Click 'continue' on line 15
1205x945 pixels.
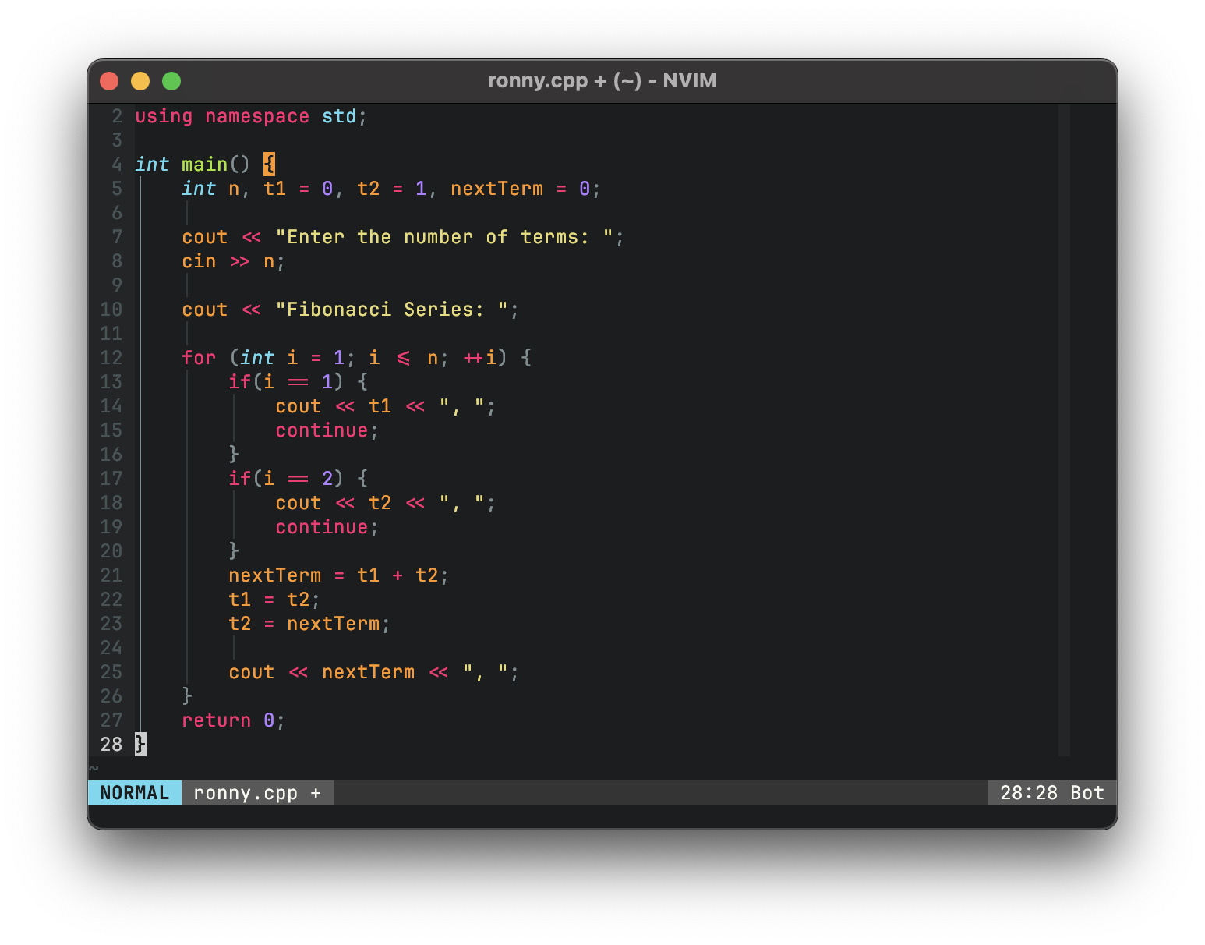click(322, 430)
